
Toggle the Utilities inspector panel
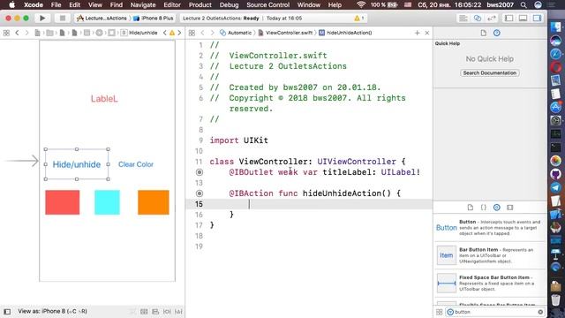[537, 18]
